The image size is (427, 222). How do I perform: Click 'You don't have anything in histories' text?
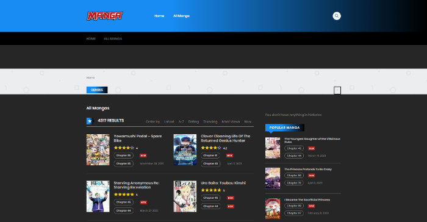point(293,115)
